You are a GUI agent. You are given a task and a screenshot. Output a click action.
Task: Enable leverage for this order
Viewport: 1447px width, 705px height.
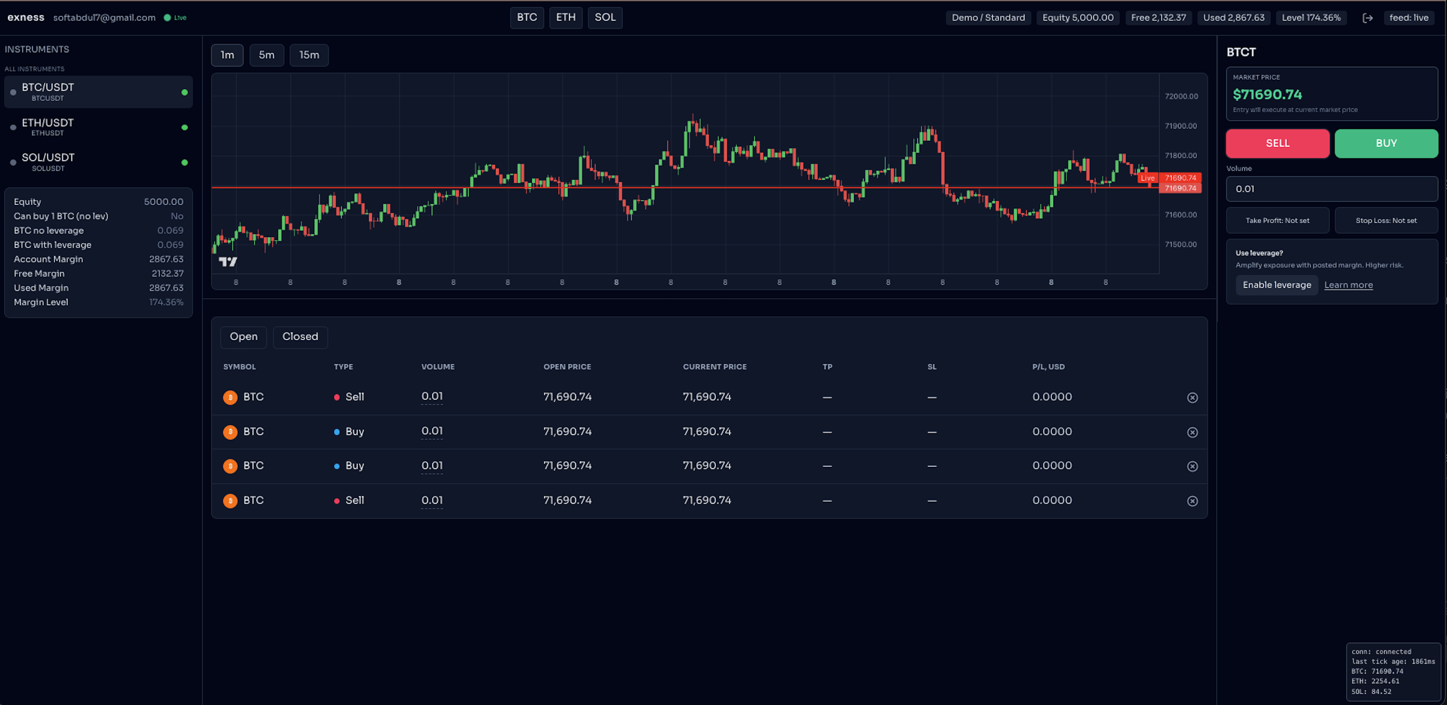pos(1276,285)
